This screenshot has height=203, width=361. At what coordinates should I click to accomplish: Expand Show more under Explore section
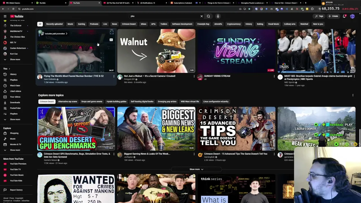15,150
